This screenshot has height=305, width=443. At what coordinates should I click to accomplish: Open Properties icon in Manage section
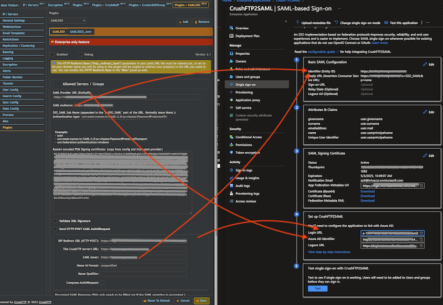pyautogui.click(x=231, y=53)
